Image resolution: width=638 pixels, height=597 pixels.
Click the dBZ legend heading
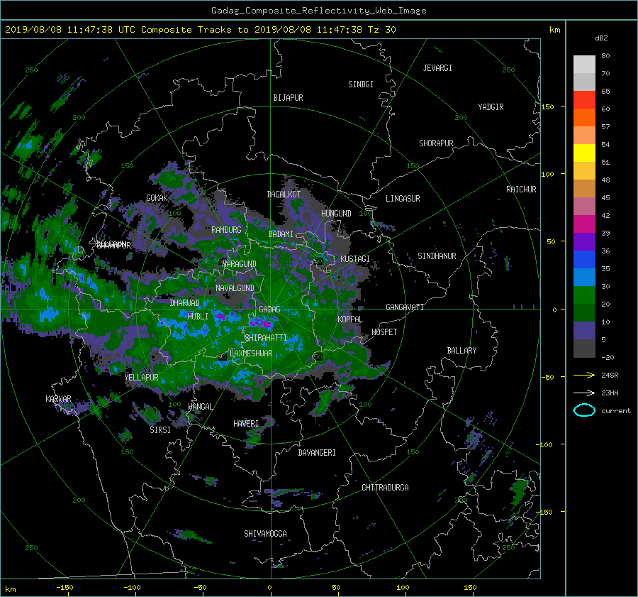pyautogui.click(x=601, y=38)
